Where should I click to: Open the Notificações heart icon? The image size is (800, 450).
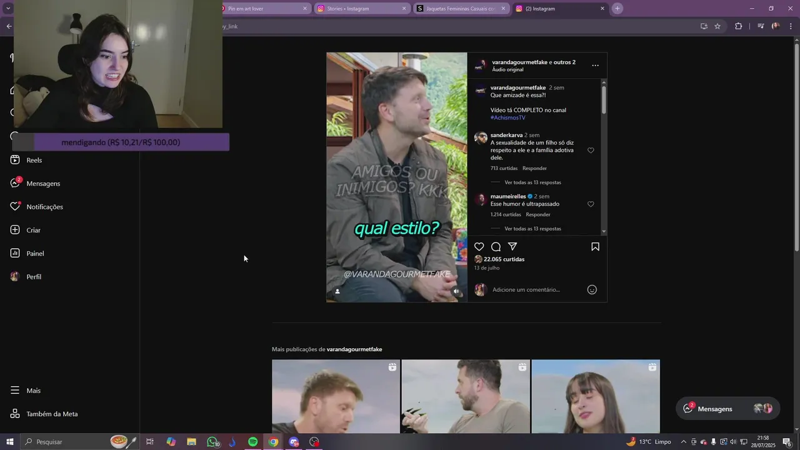click(15, 206)
